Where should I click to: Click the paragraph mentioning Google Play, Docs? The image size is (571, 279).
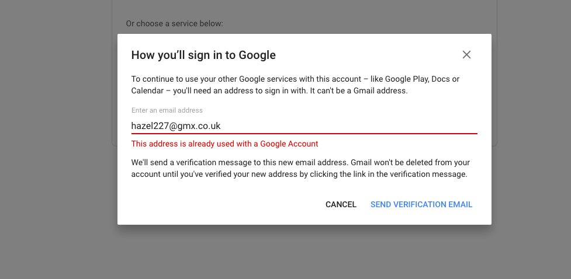point(295,85)
